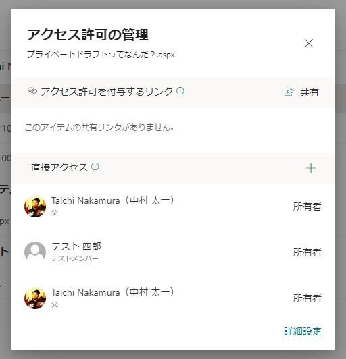Screen dimensions: 346x359
Task: Expand 所有者 permission for last Taichi Nakamura
Action: point(307,298)
